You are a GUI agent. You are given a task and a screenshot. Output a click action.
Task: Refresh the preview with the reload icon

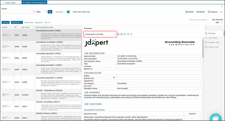point(131,34)
